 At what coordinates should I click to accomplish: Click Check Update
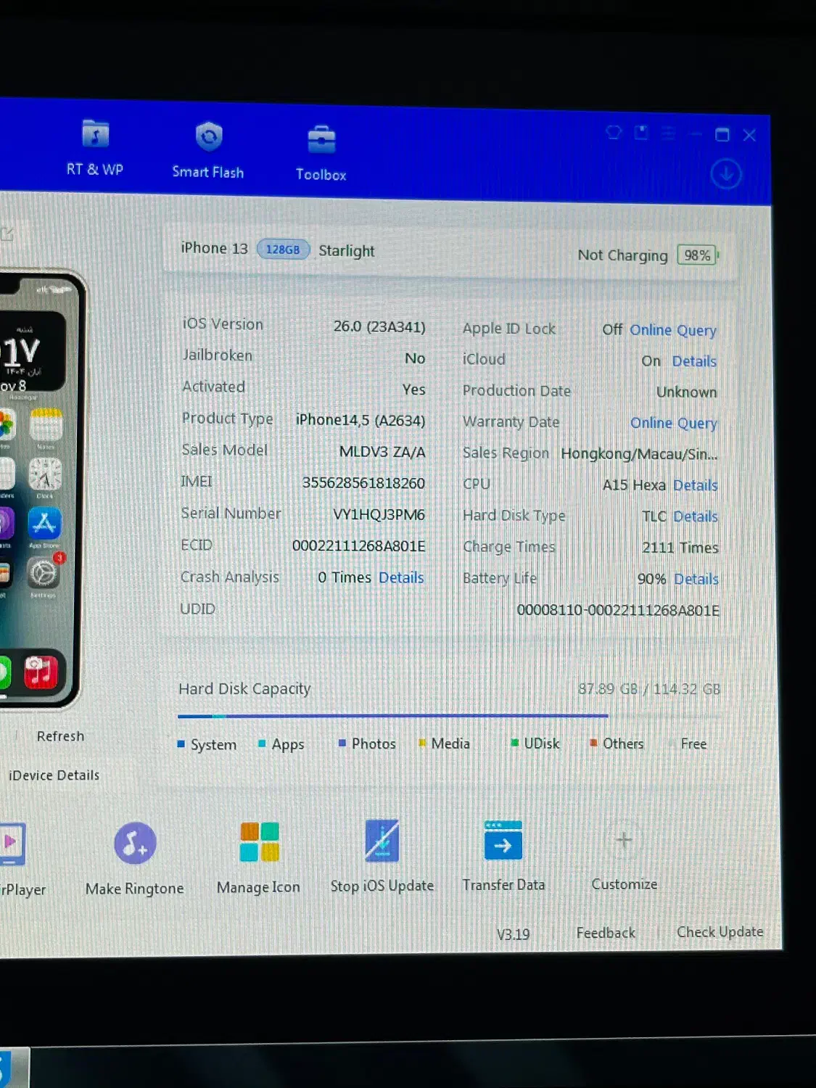720,932
